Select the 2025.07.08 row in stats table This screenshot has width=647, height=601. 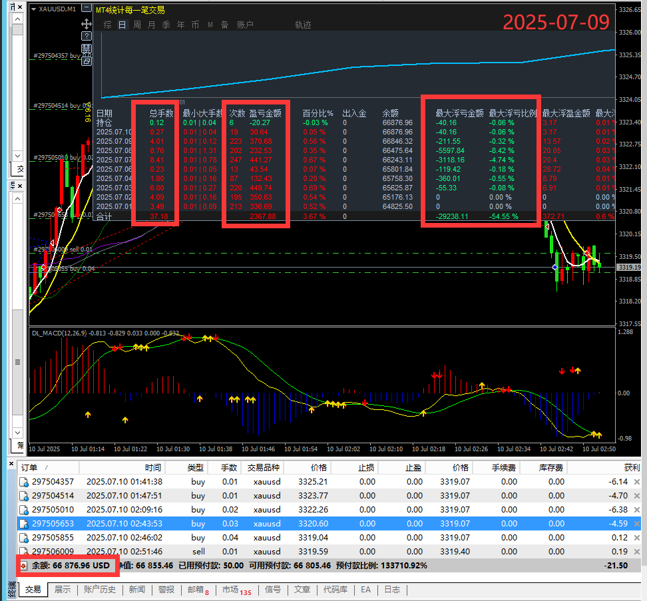pyautogui.click(x=355, y=150)
